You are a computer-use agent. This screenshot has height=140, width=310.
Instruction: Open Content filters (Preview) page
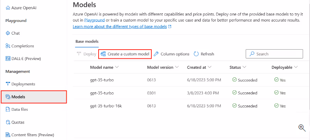[30, 135]
